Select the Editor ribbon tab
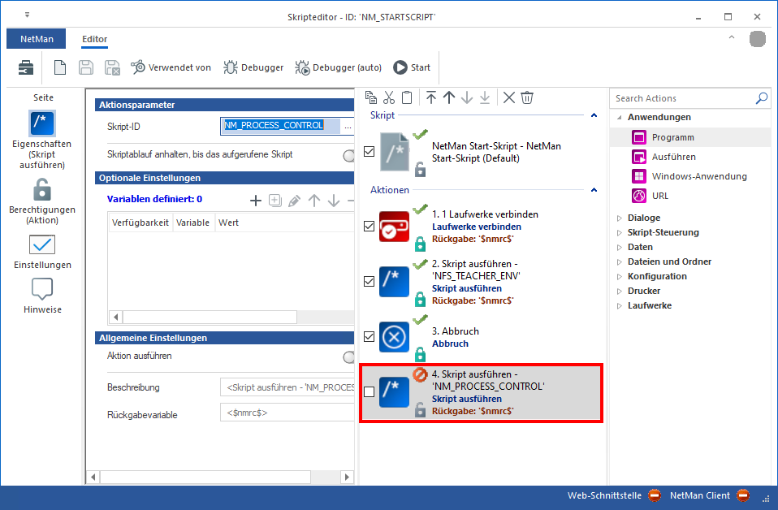This screenshot has width=778, height=510. 94,39
